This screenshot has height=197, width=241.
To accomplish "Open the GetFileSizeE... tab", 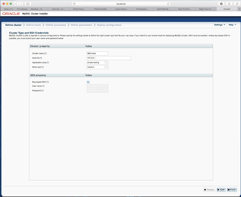I will 163,9.
